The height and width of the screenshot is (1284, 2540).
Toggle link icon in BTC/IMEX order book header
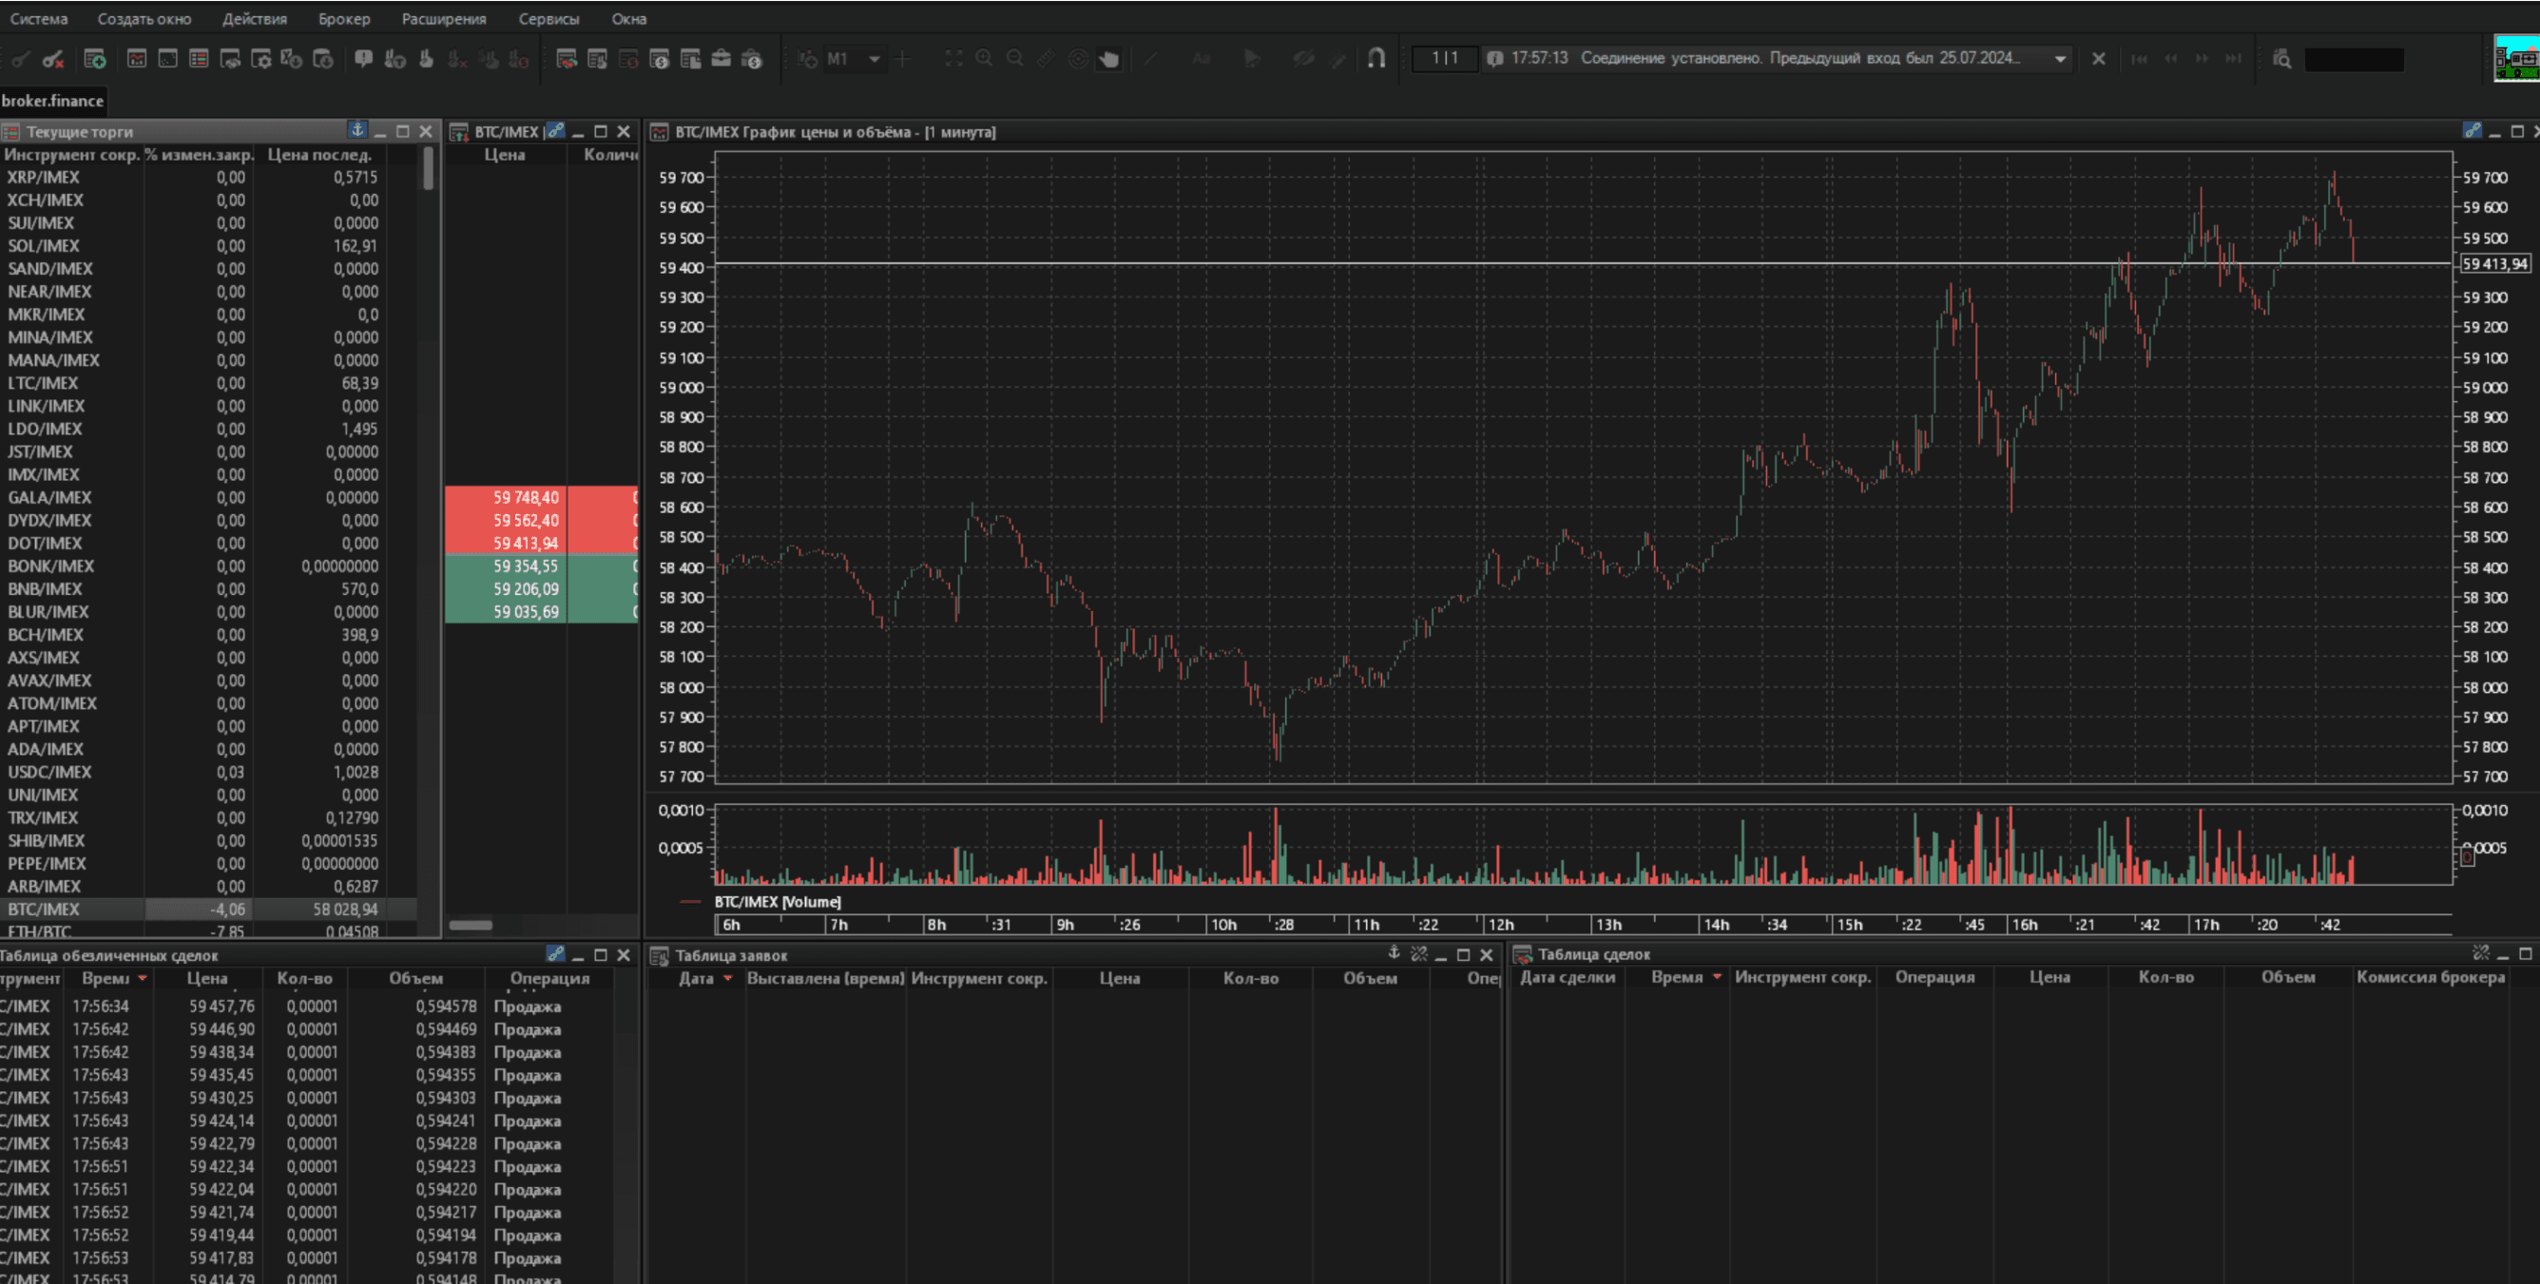556,130
